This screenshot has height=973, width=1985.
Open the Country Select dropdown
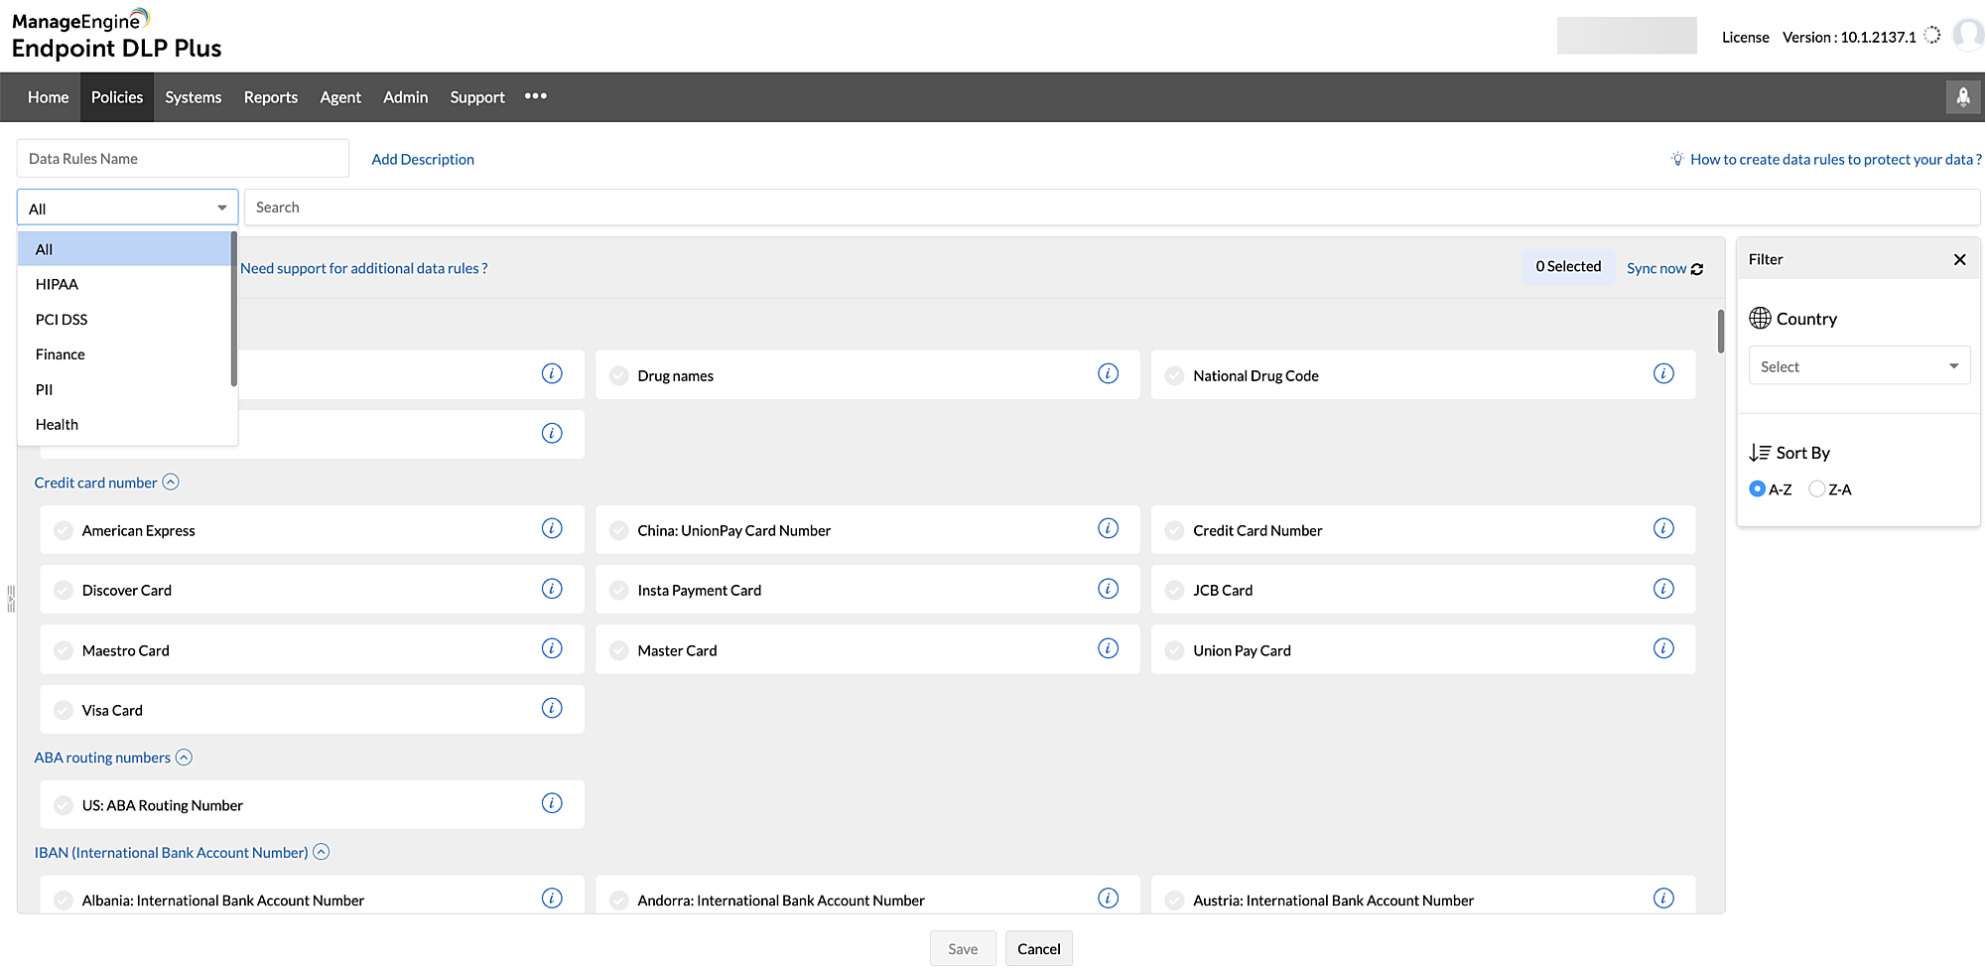pos(1859,365)
